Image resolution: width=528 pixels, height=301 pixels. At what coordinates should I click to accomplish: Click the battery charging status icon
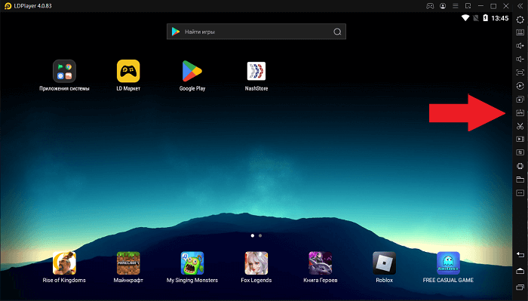point(485,18)
